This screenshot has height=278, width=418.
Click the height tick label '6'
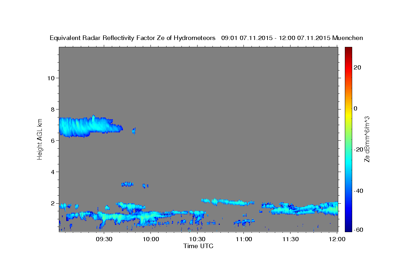53,140
